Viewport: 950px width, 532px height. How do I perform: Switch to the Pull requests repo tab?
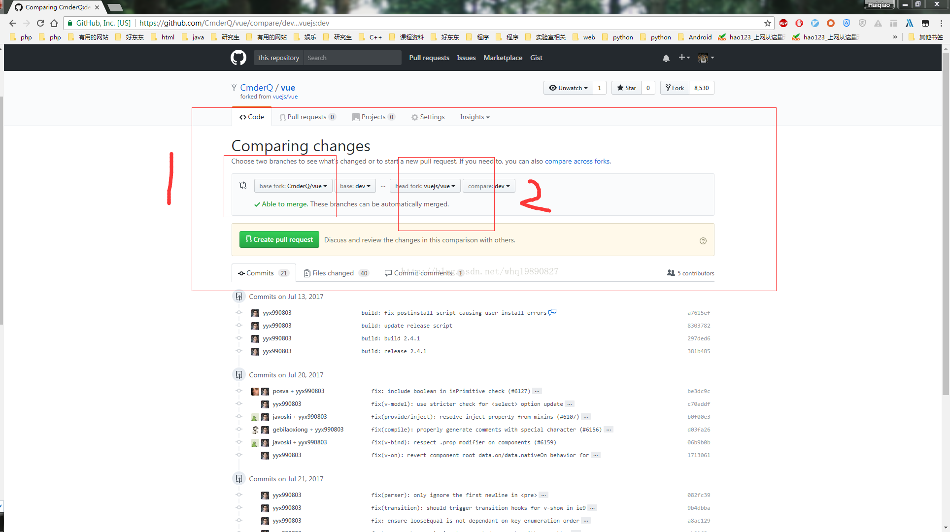point(307,117)
